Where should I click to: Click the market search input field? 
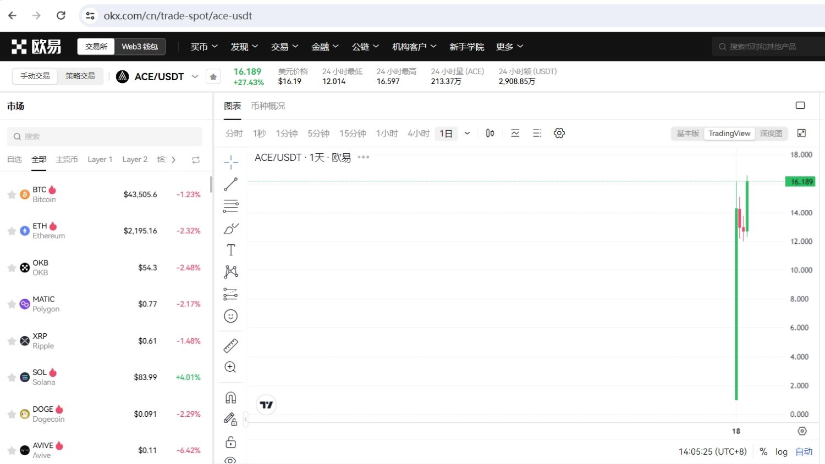tap(105, 136)
